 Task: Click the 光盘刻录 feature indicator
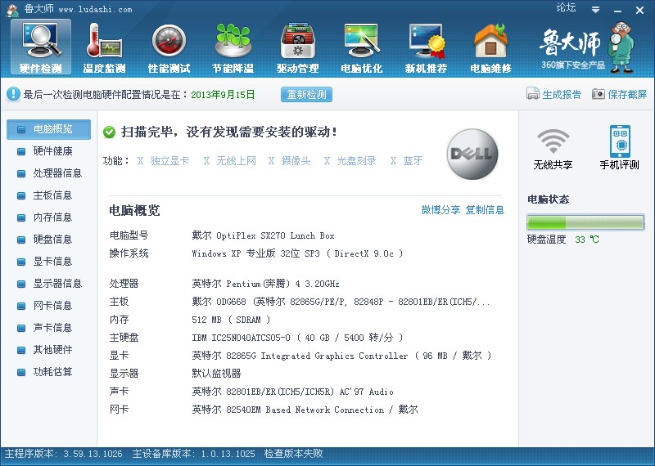[350, 160]
